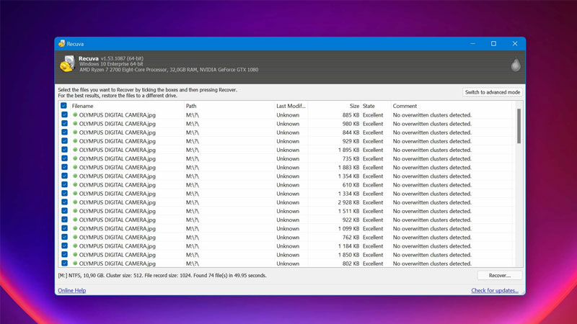This screenshot has height=324, width=577.
Task: Click the green status dot on 735 KB file
Action: (x=75, y=158)
